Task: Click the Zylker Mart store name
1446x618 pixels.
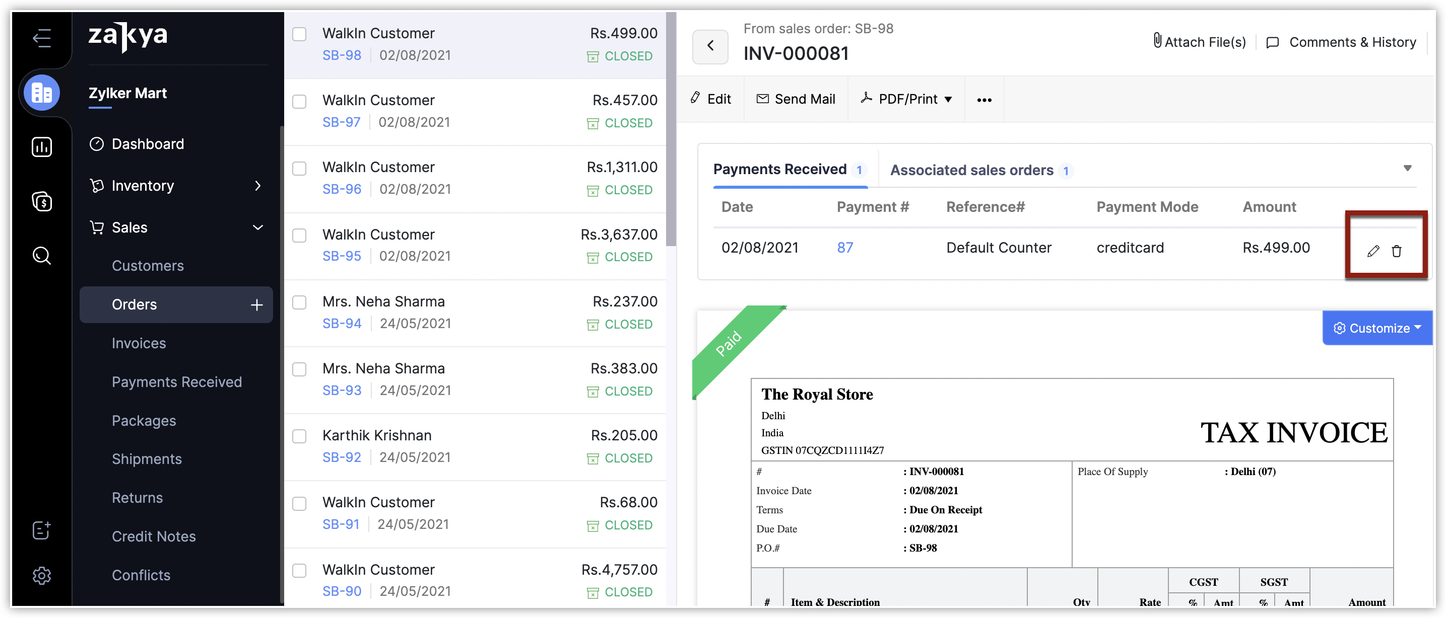Action: coord(127,93)
